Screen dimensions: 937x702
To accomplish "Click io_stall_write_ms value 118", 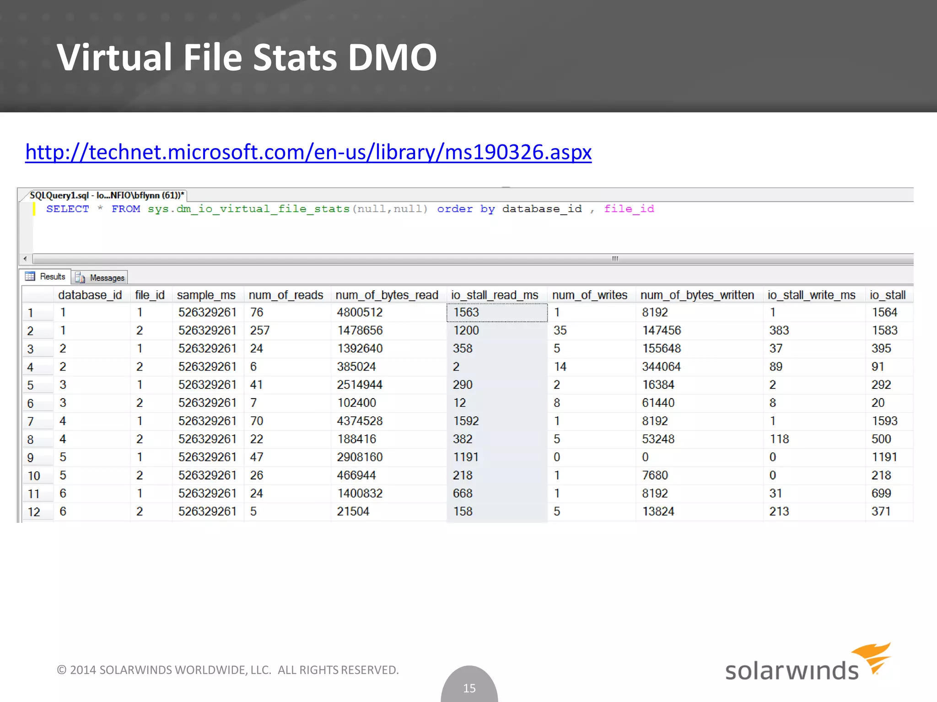I will (x=779, y=439).
